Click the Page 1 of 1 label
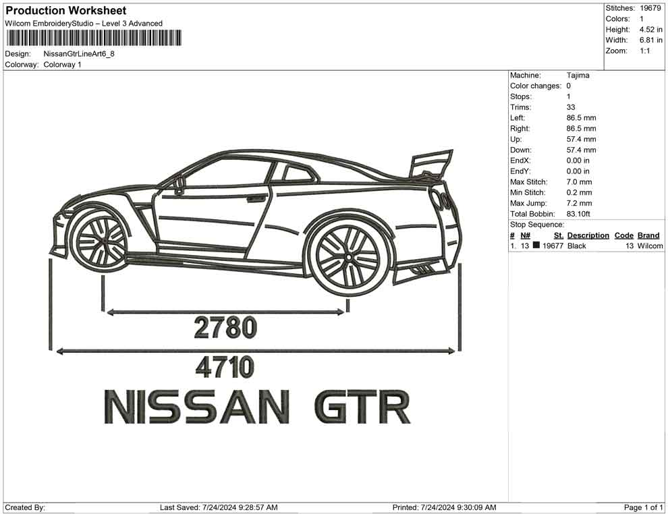Screen dimensions: 668x514 pos(641,505)
